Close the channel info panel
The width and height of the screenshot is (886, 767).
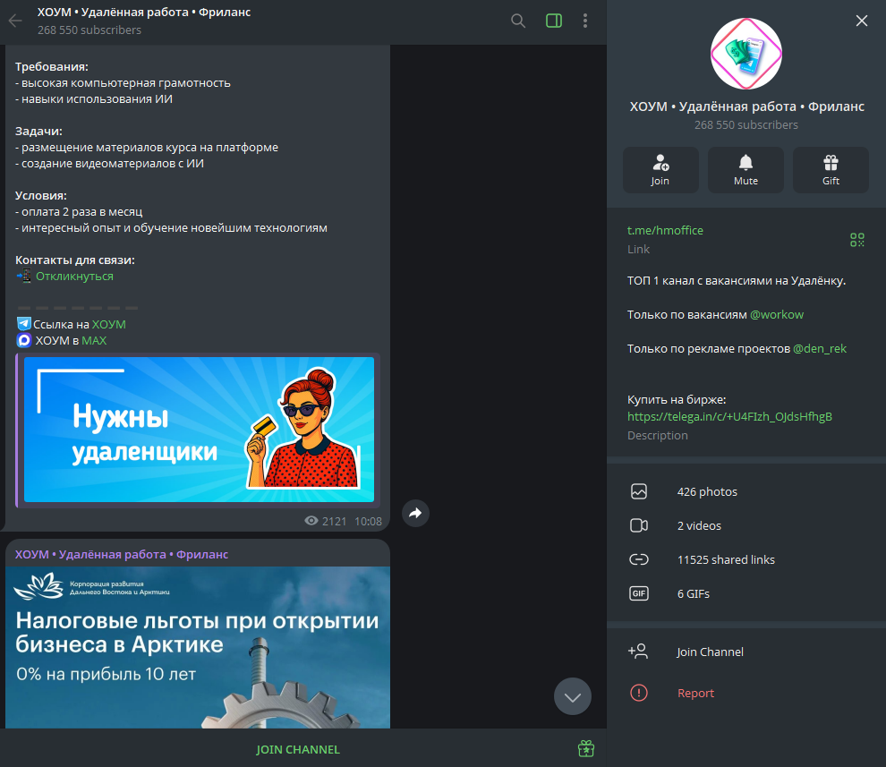coord(861,20)
